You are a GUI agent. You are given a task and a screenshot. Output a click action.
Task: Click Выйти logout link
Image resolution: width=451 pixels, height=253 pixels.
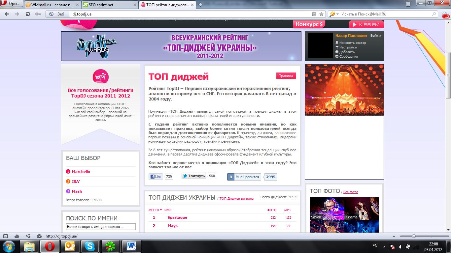375,35
